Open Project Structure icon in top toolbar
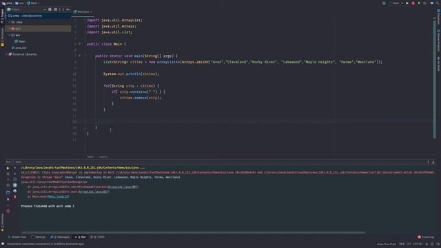The image size is (441, 248). coord(432,3)
